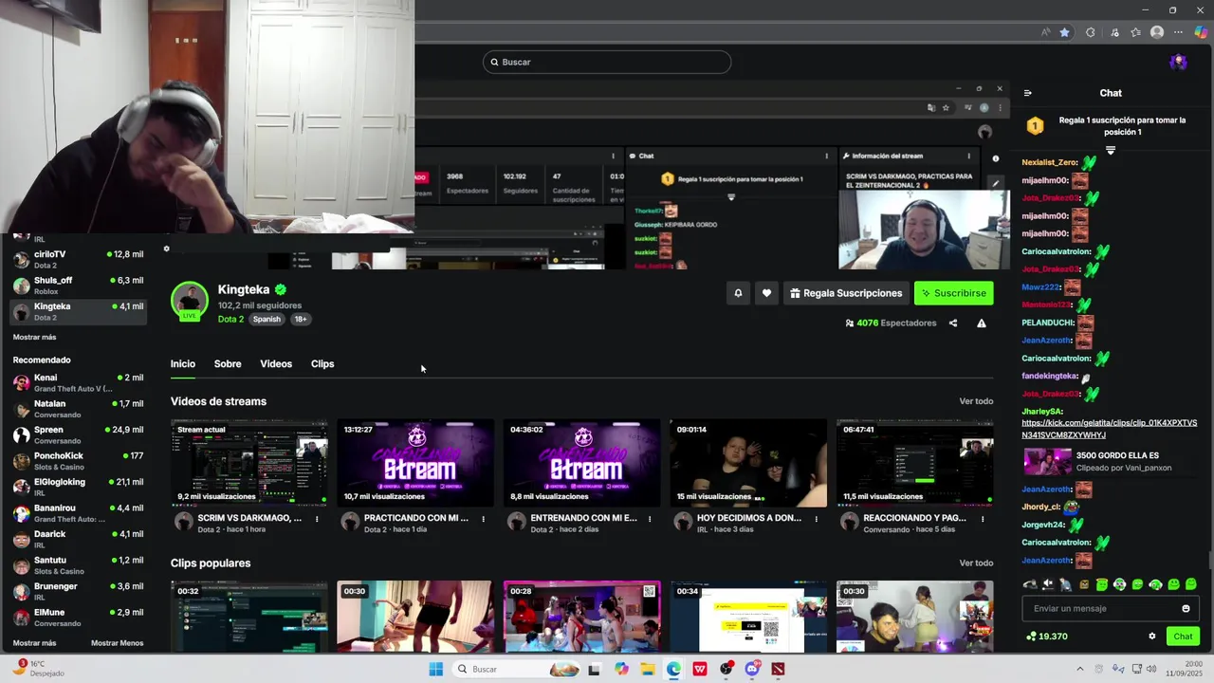This screenshot has height=683, width=1214.
Task: Open the Windows Start menu
Action: point(435,669)
